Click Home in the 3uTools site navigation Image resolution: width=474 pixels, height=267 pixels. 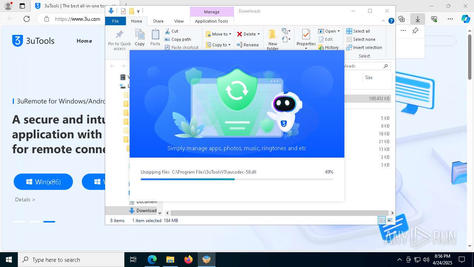pyautogui.click(x=84, y=41)
